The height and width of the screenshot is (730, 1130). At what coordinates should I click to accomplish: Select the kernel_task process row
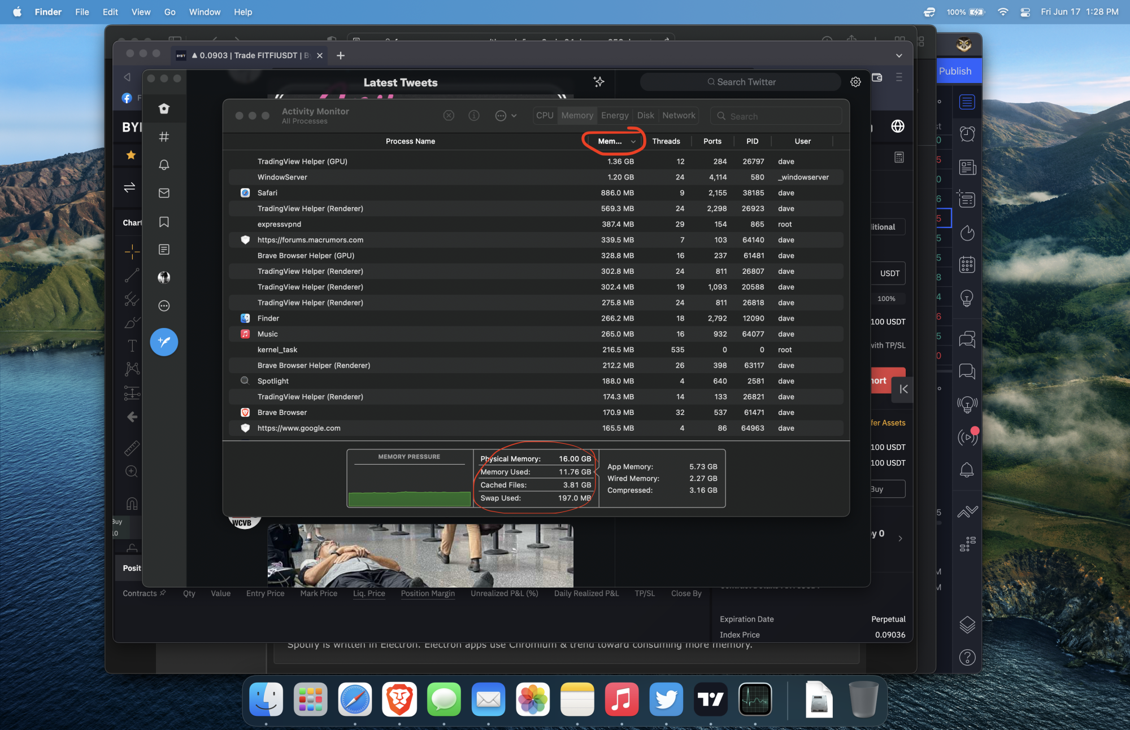[536, 350]
